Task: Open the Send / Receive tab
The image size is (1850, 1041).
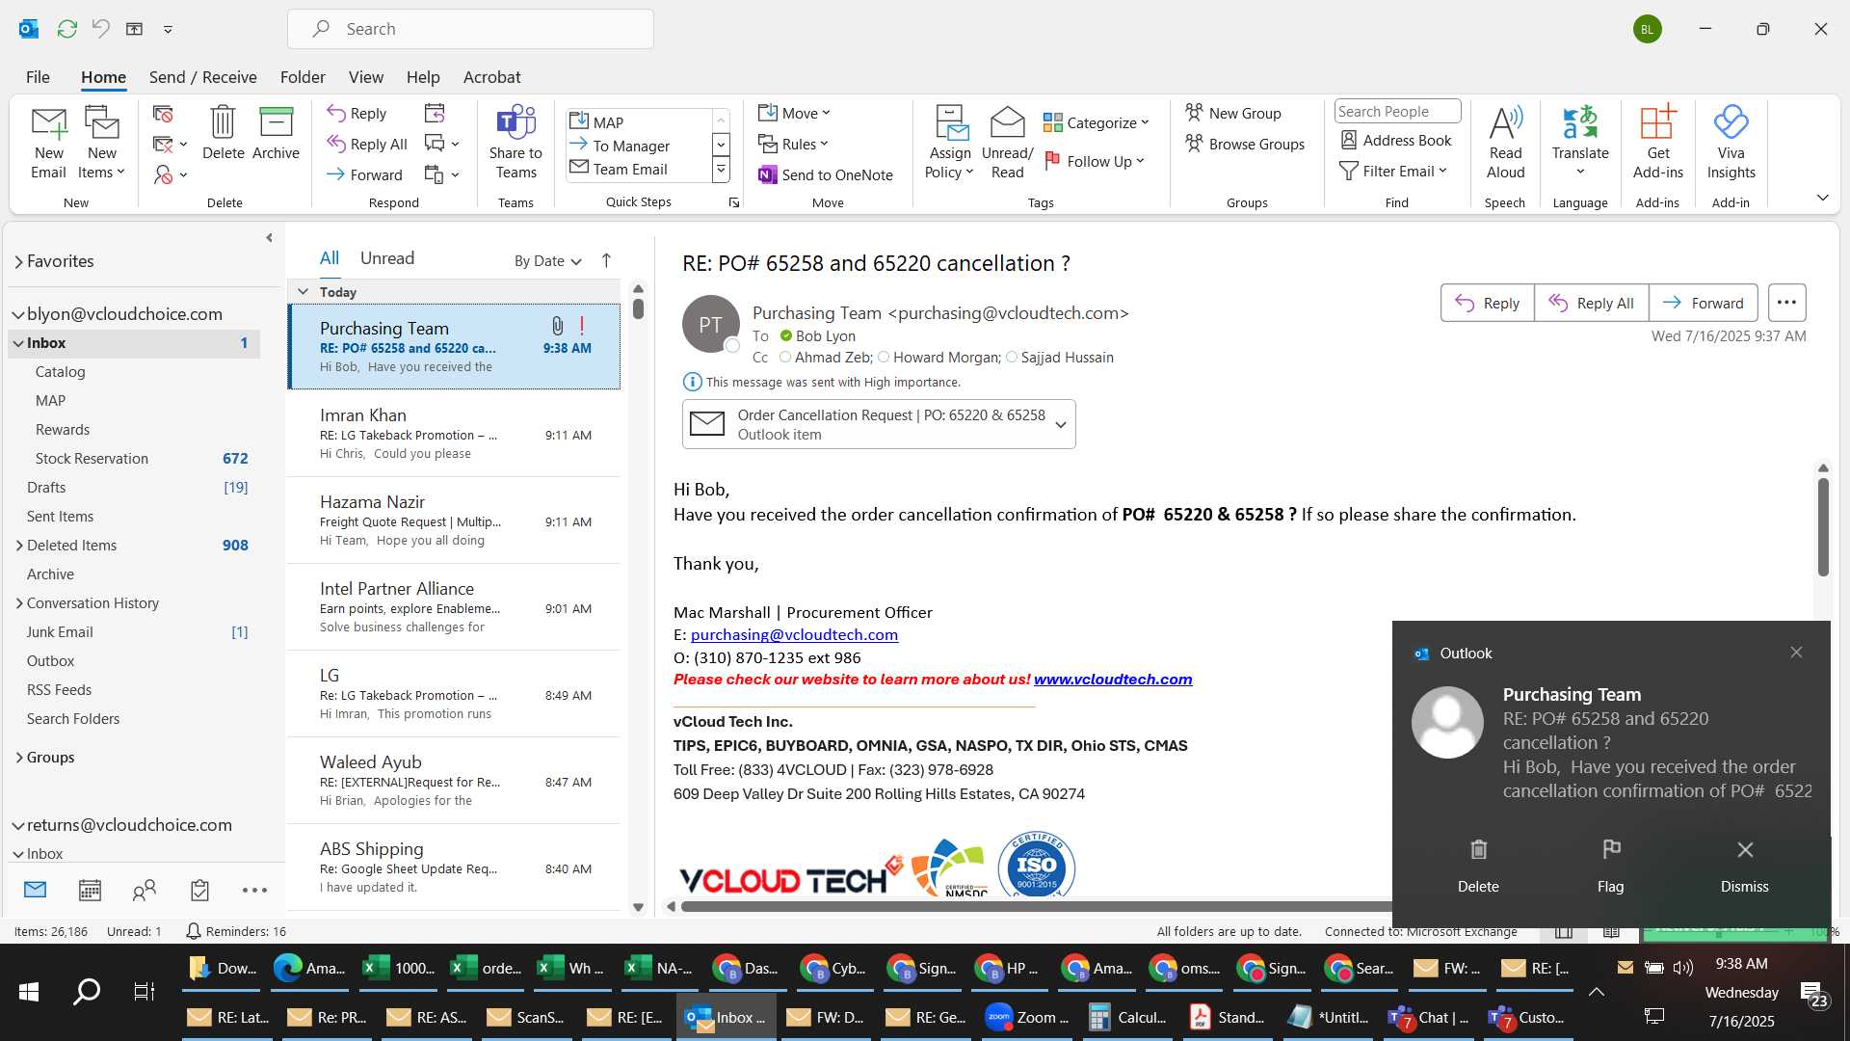Action: pyautogui.click(x=202, y=77)
